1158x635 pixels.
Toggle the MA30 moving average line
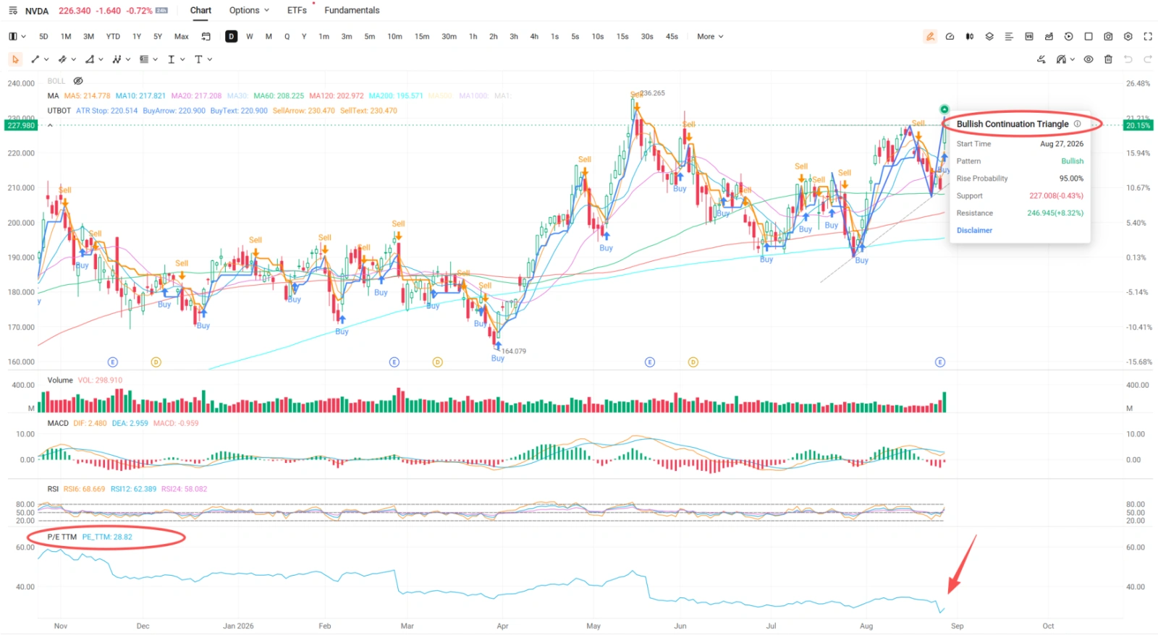pos(237,95)
